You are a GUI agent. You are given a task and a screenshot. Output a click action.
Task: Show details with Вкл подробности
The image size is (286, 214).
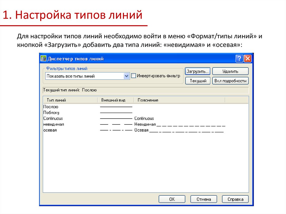(230, 81)
